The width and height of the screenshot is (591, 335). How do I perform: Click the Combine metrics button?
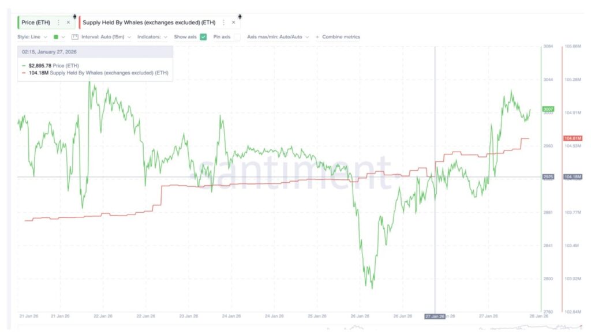tap(341, 37)
